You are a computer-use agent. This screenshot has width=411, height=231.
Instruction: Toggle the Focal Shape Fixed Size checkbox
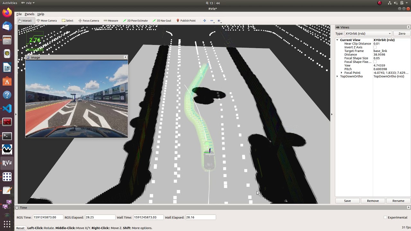point(375,62)
